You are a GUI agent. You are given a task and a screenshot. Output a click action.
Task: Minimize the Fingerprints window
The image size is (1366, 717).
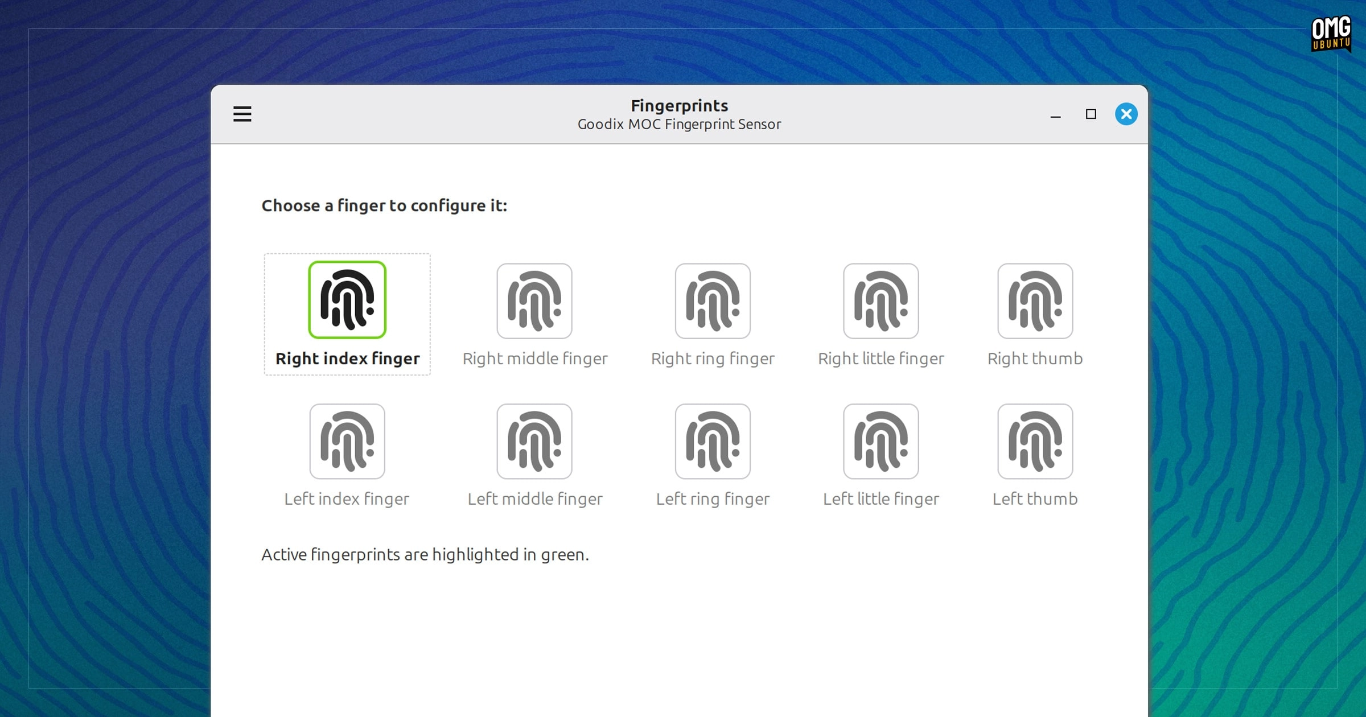[1055, 116]
